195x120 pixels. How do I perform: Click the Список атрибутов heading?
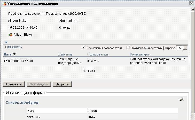[x=22, y=102]
